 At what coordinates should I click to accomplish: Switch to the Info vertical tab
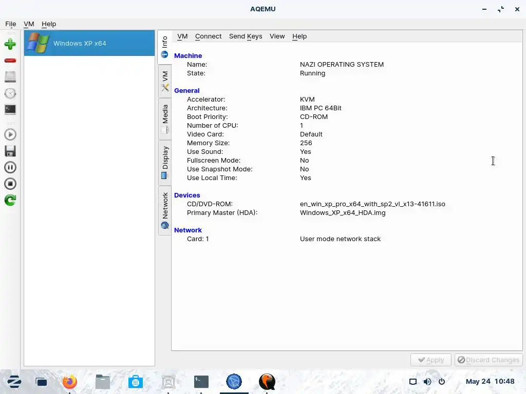[165, 47]
